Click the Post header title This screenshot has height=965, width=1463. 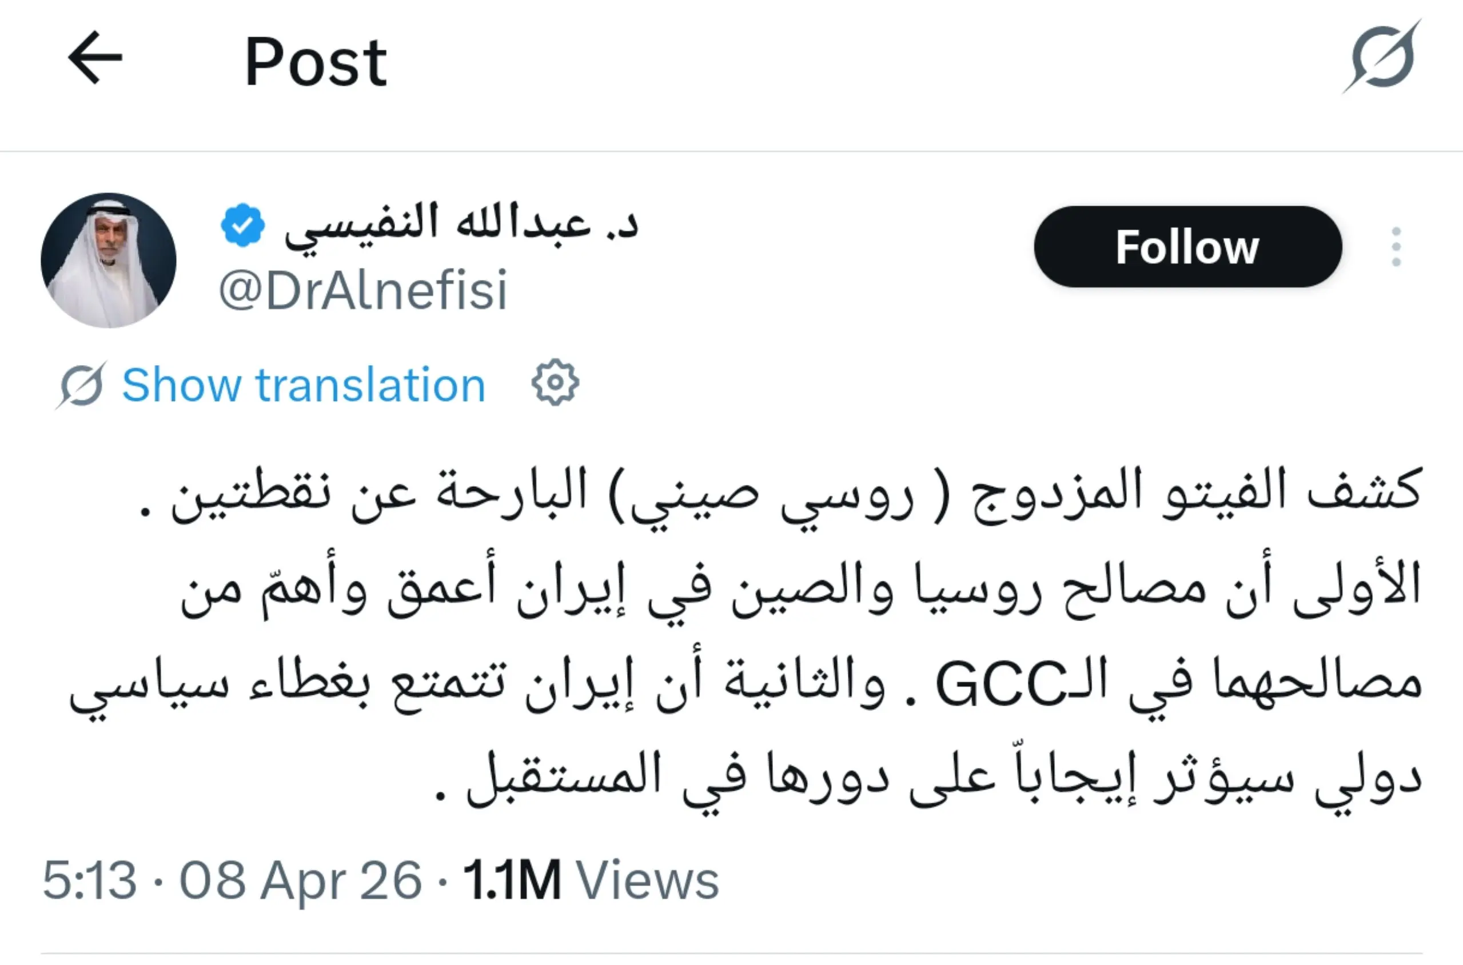[316, 62]
